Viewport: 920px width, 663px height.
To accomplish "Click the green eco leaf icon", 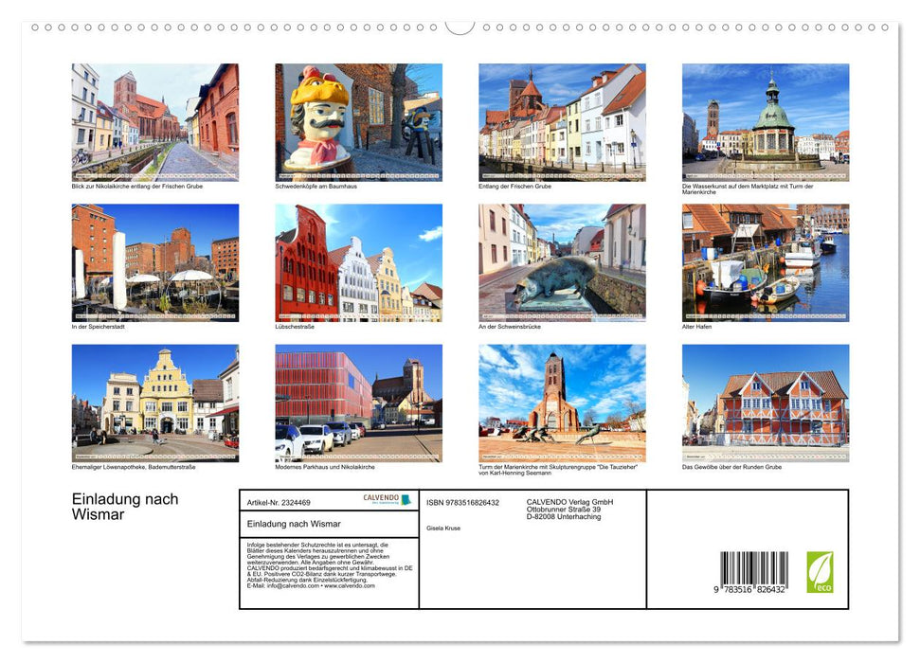I will [820, 572].
